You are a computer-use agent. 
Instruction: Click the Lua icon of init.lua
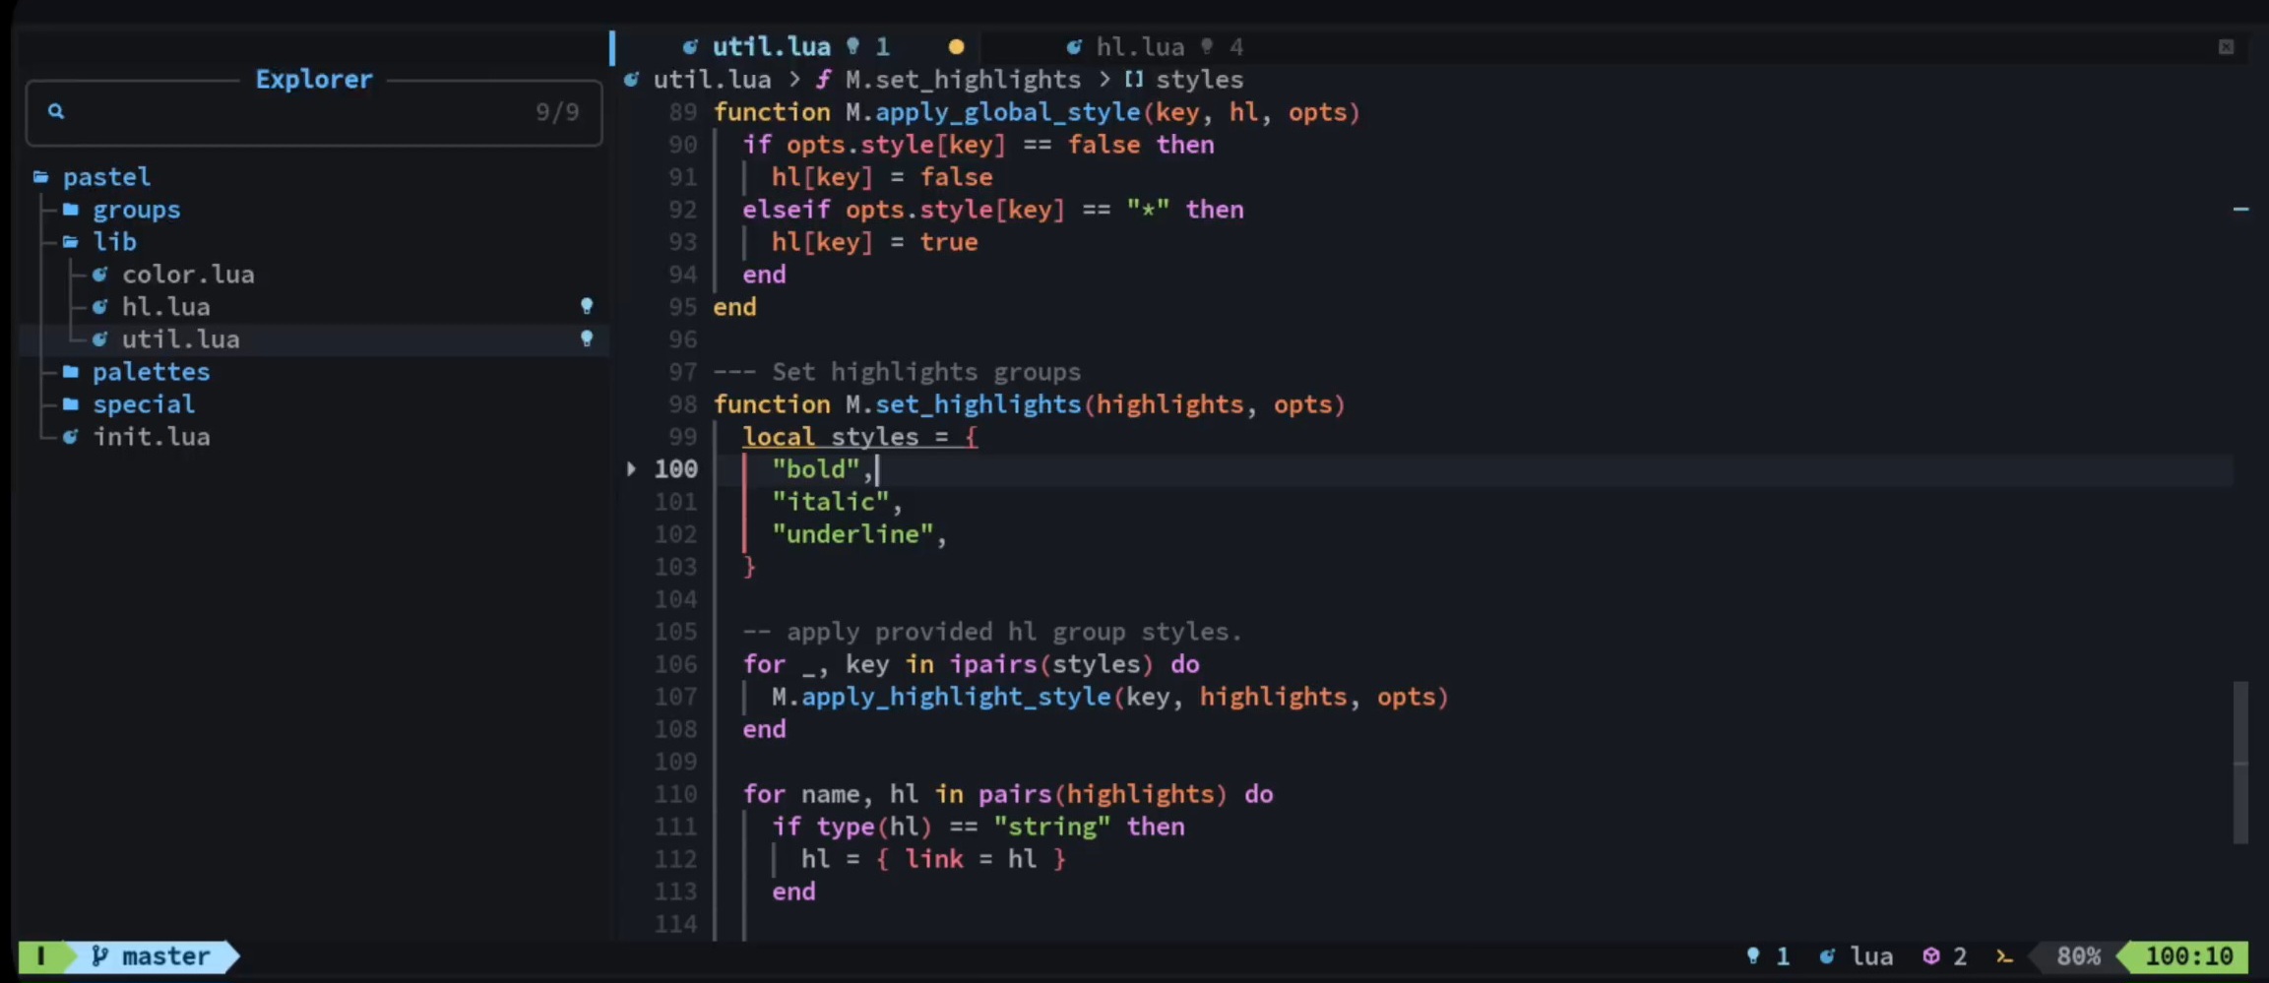[70, 437]
